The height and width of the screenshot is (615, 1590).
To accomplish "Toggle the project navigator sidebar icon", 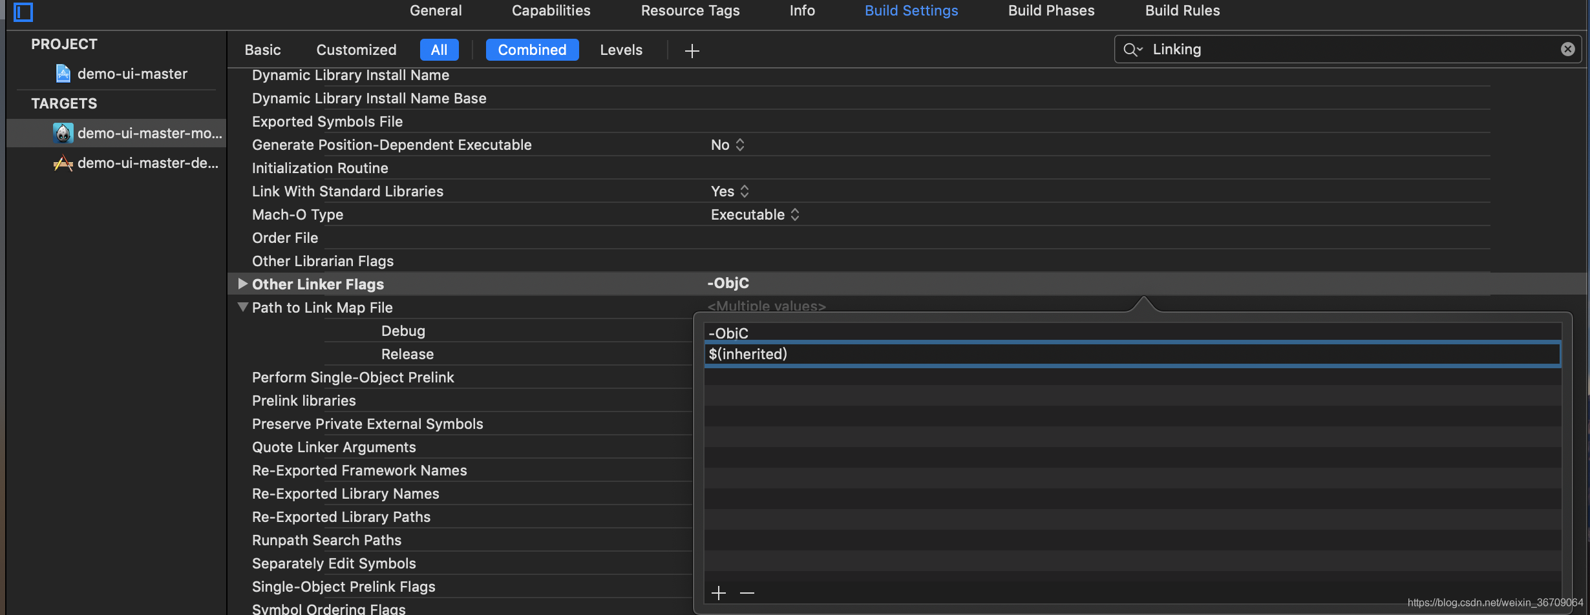I will point(23,12).
